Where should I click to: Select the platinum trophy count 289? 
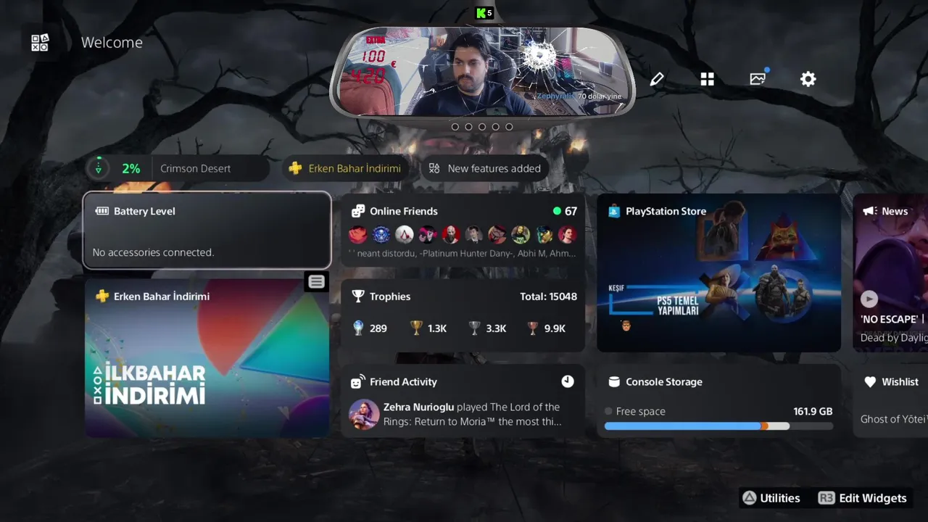coord(370,328)
